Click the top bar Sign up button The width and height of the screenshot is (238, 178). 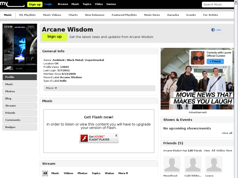point(35,4)
